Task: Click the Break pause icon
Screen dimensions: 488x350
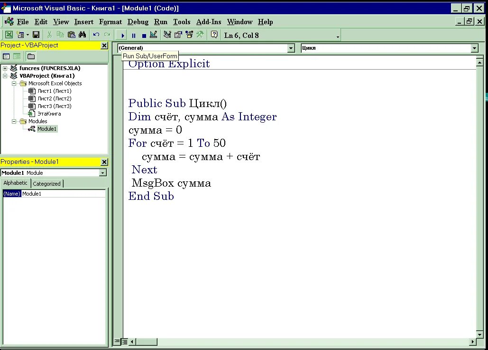Action: (x=134, y=36)
